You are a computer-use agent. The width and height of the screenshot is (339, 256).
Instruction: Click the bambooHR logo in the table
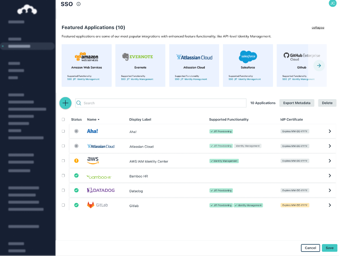[x=99, y=177]
